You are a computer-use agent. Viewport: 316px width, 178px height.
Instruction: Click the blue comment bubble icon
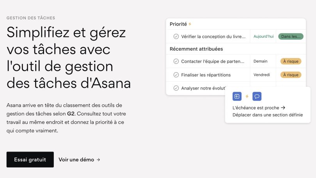[257, 96]
